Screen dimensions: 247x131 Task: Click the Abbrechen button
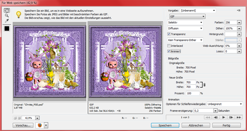pos(196,126)
